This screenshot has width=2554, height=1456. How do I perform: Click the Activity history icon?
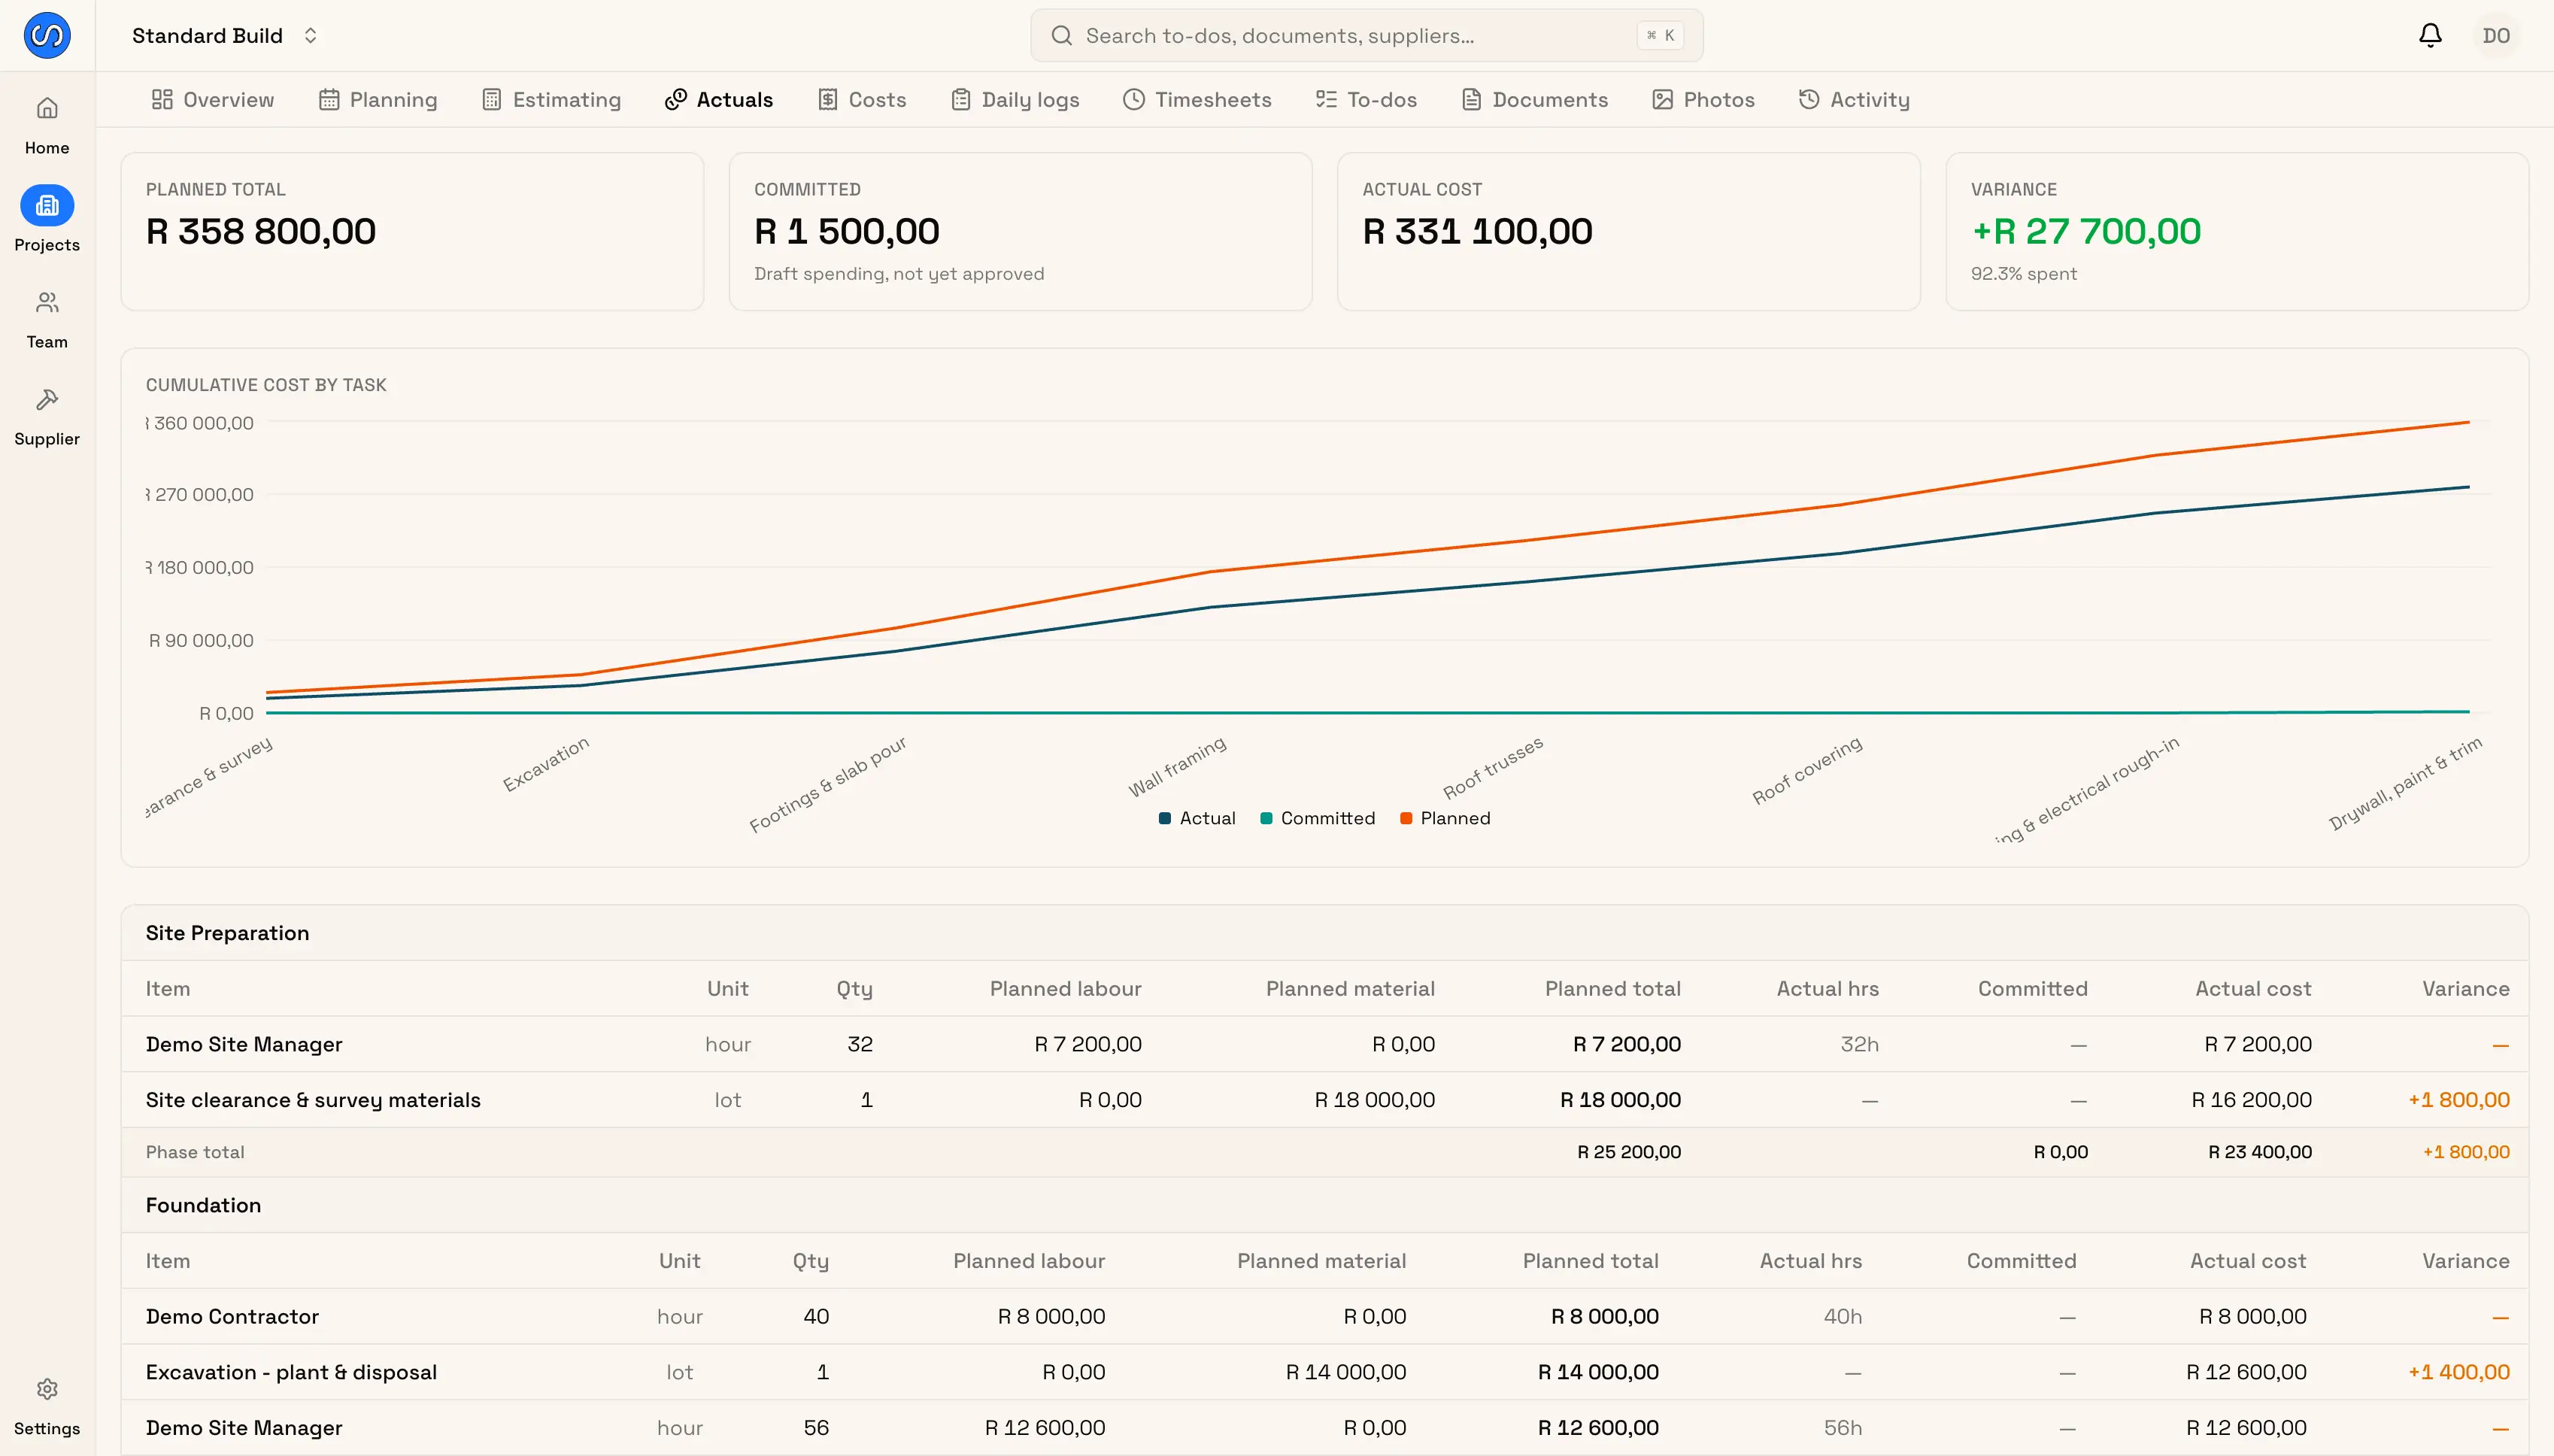(1809, 99)
